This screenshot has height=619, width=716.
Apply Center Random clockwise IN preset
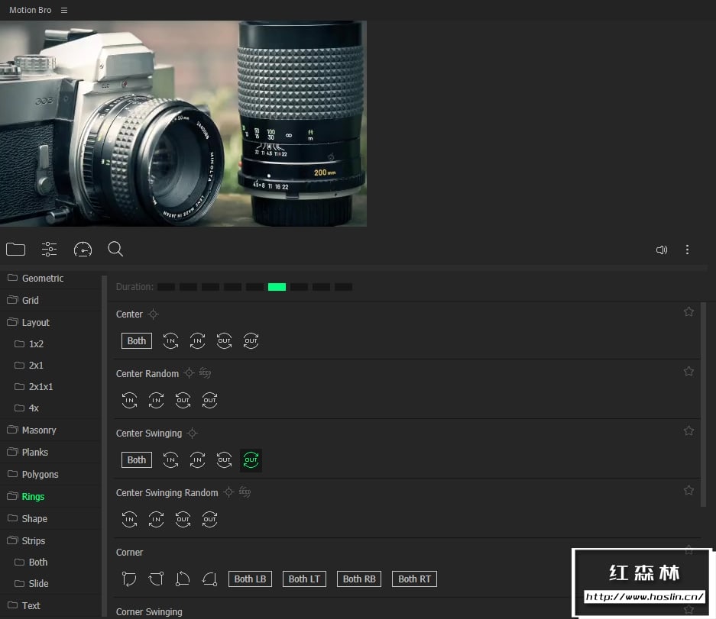pyautogui.click(x=156, y=401)
